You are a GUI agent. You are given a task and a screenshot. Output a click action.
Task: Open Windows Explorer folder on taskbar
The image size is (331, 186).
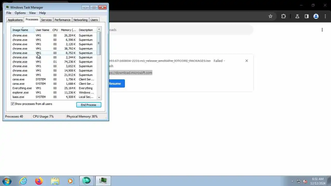[x=55, y=181]
